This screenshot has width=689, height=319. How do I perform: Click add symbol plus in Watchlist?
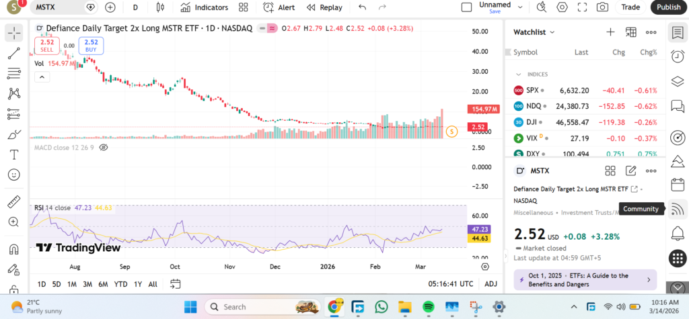tap(610, 32)
